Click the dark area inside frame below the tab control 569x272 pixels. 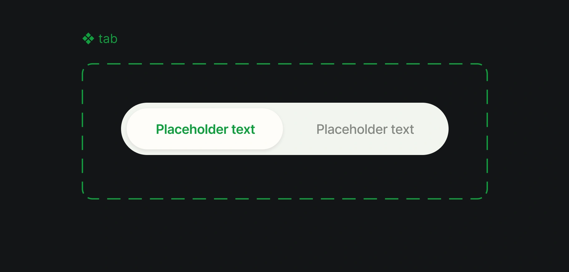pyautogui.click(x=284, y=176)
